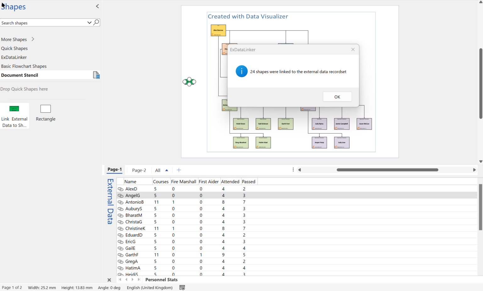Select the GarthF record link icon
The width and height of the screenshot is (483, 291).
(120, 255)
